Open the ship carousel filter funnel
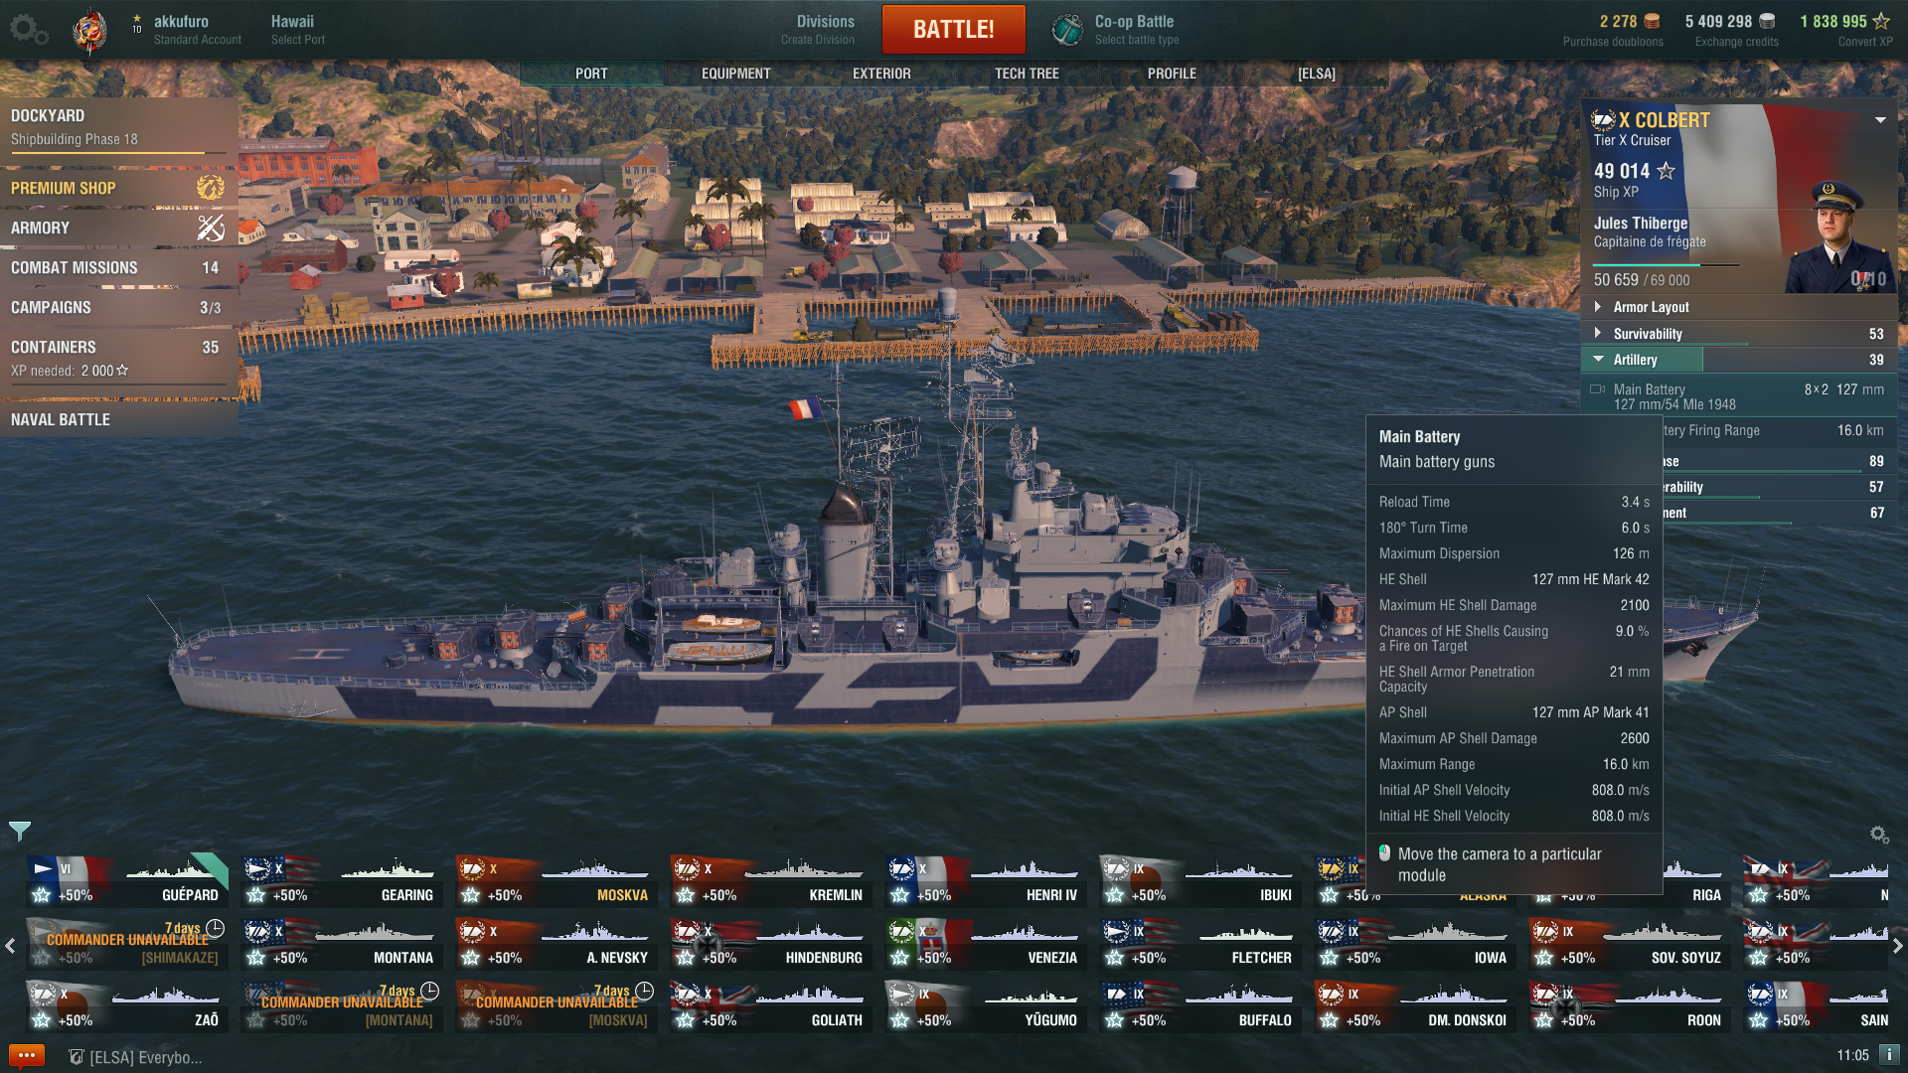 tap(19, 831)
